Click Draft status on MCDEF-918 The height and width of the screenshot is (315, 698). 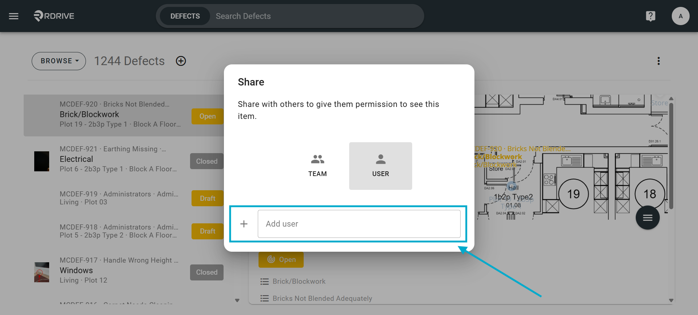click(x=208, y=231)
